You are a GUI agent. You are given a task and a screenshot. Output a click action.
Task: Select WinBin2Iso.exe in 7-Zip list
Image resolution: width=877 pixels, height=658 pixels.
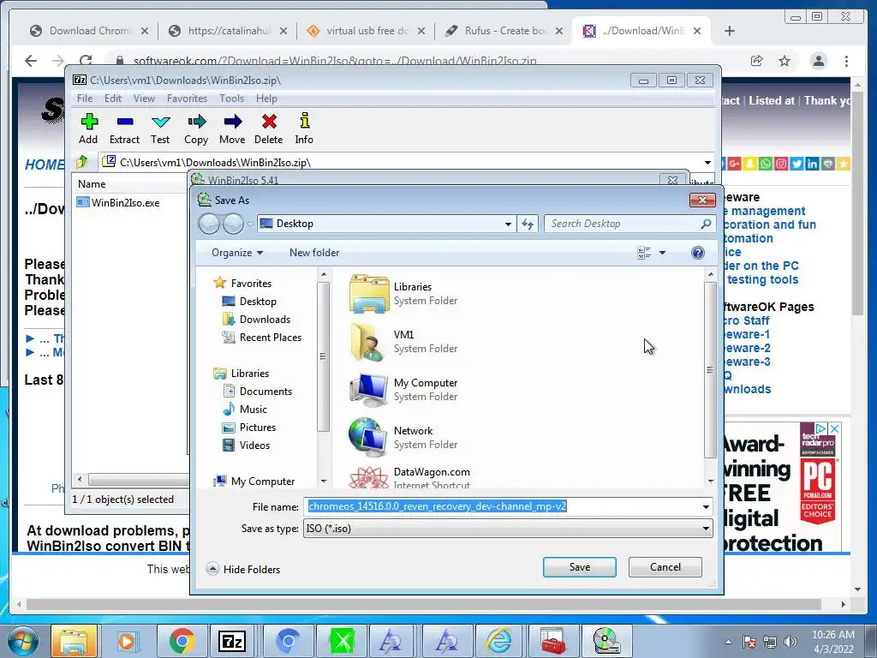(x=118, y=203)
